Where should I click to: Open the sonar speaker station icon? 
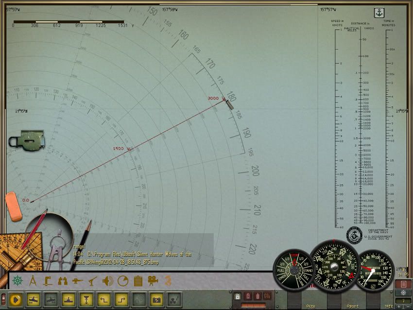tap(108, 281)
